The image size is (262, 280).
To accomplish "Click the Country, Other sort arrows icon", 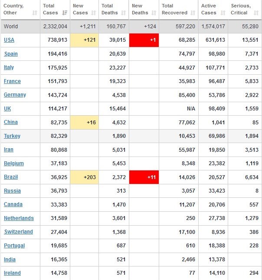I will tap(35, 13).
